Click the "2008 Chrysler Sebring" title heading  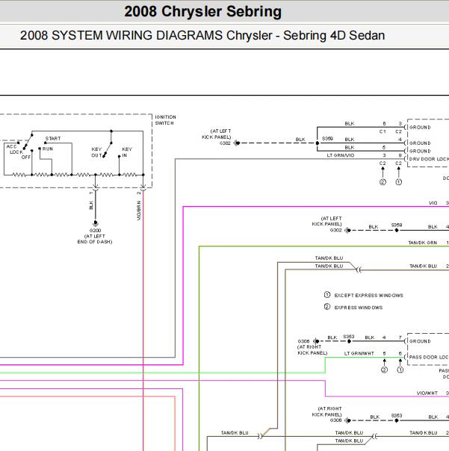click(x=203, y=12)
